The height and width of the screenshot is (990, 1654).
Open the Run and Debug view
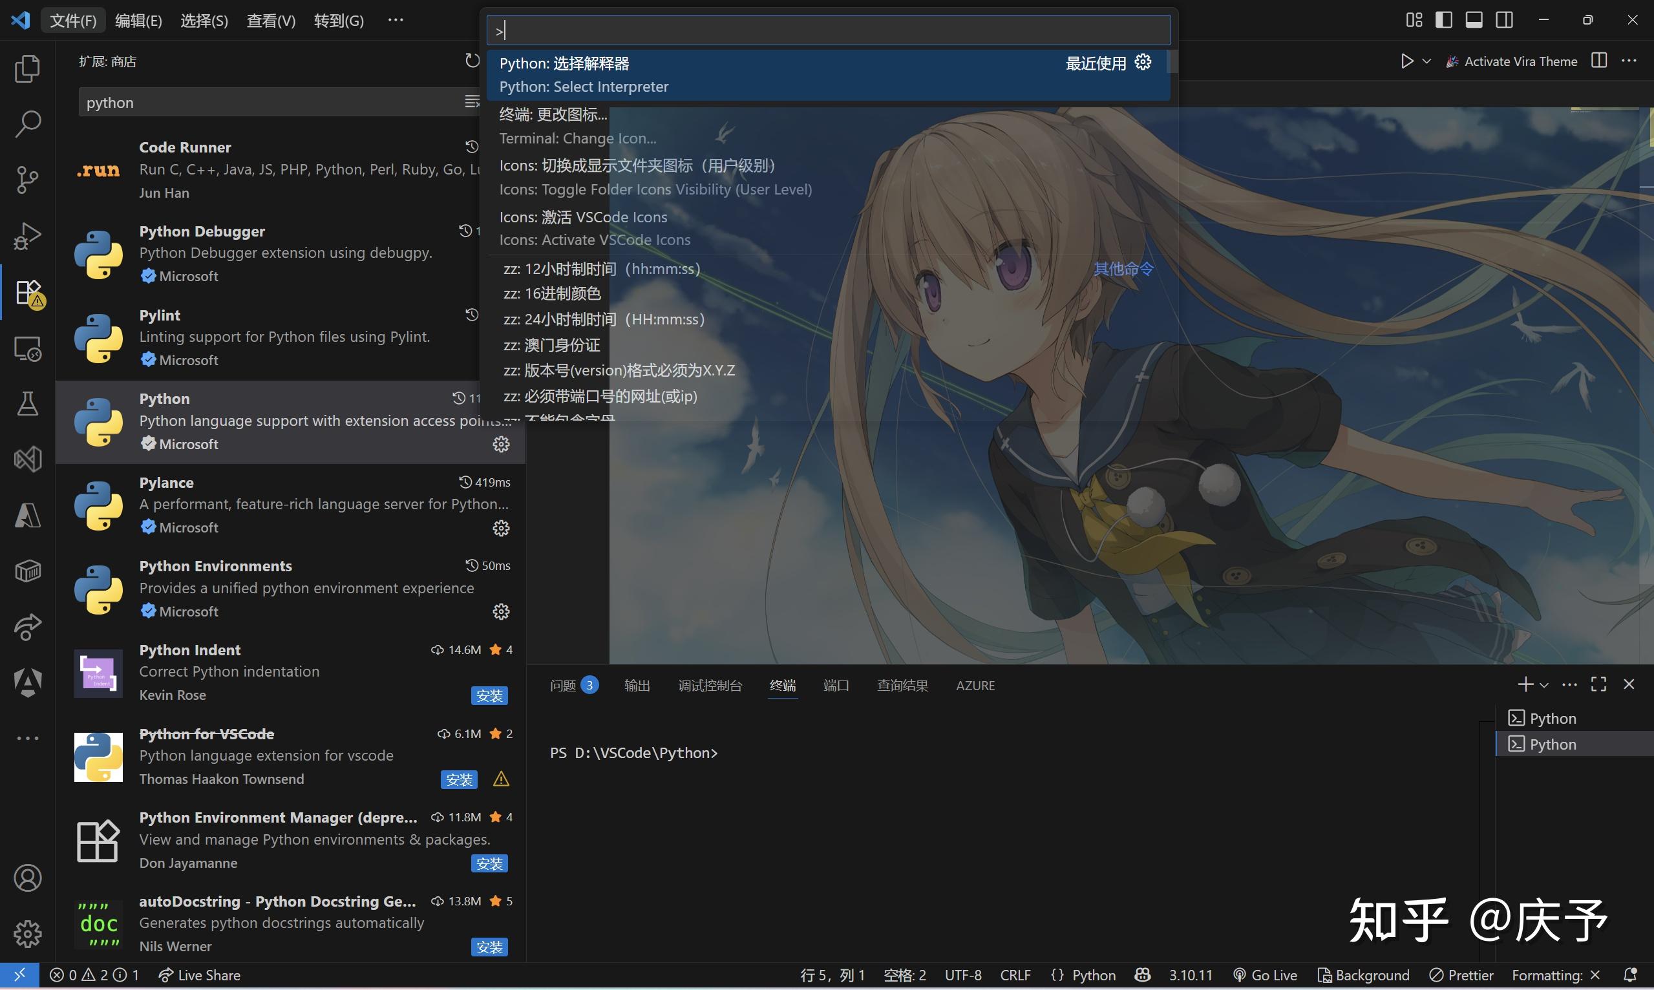(x=27, y=235)
